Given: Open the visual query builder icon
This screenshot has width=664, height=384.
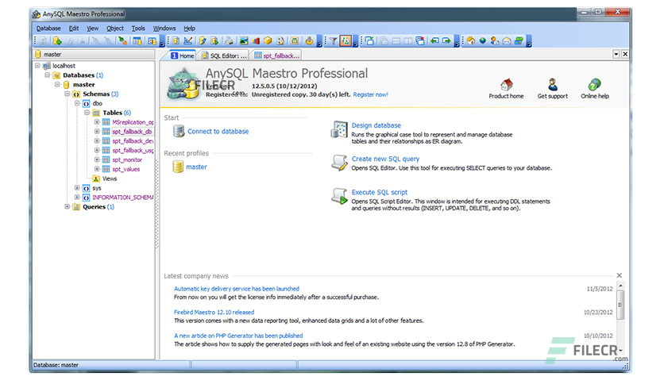Looking at the screenshot, I should (188, 41).
